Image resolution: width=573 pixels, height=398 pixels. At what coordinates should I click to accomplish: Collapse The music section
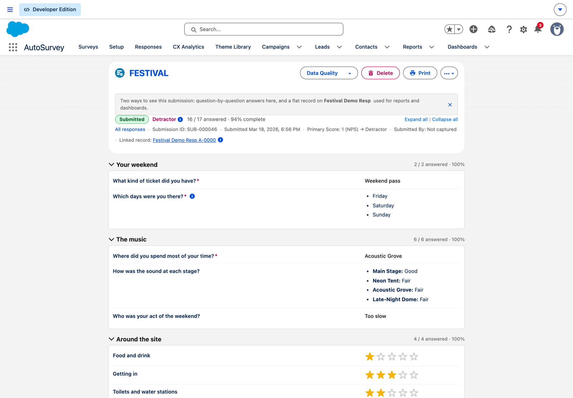point(111,240)
